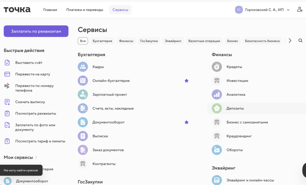Image resolution: width=306 pixels, height=185 pixels.
Task: Open the Аналитика chart icon
Action: (x=217, y=94)
